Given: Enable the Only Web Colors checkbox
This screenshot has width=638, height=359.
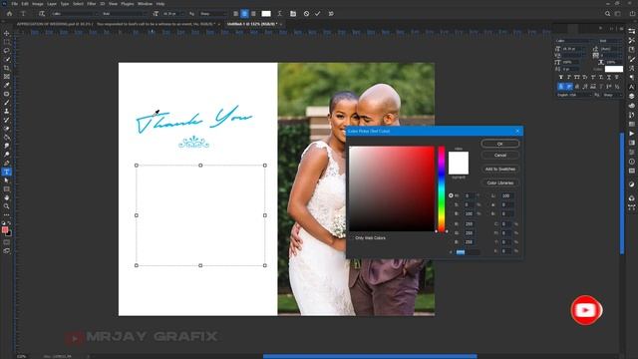Looking at the screenshot, I should click(352, 238).
